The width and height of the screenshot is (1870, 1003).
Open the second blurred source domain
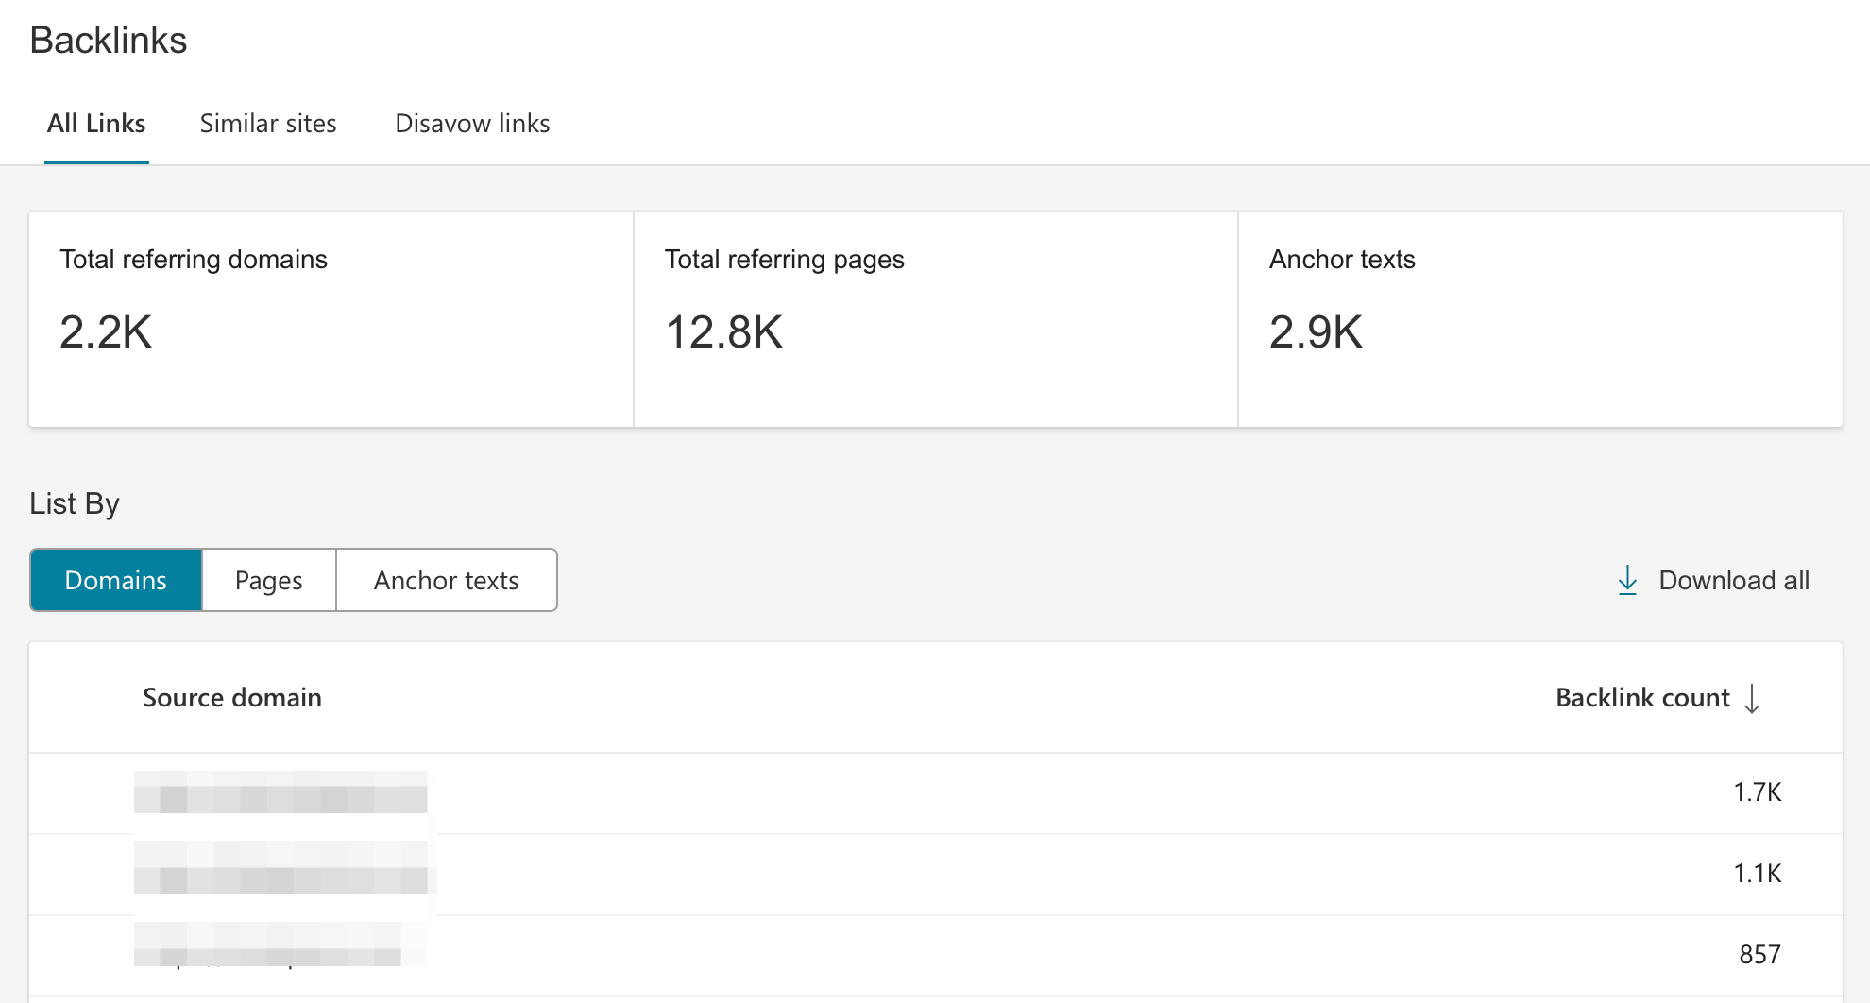[284, 868]
